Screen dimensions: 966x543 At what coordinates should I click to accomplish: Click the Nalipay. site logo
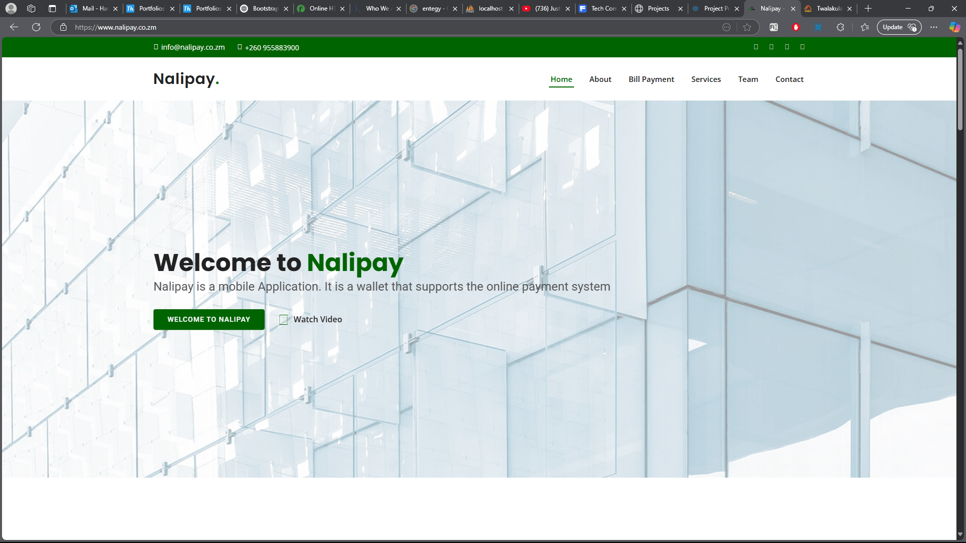[186, 79]
